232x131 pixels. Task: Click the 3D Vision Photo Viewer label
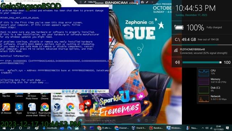[x=32, y=97]
